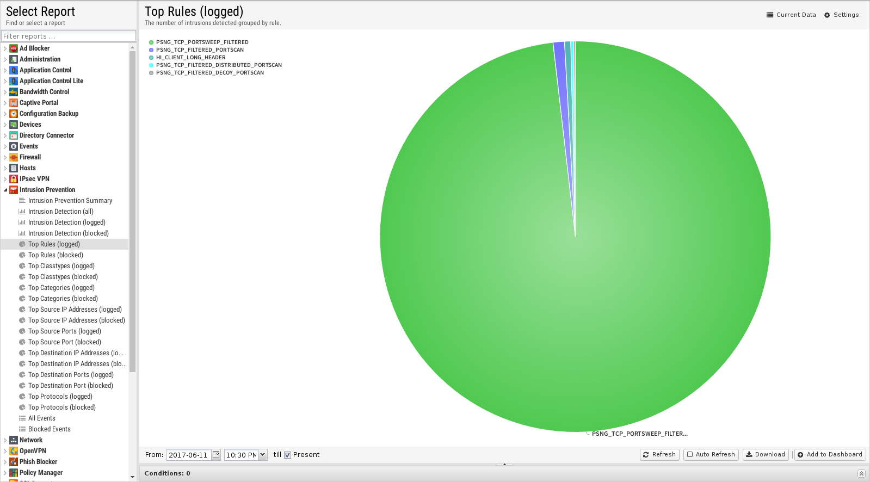Open Top Classtypes (logged) report
Viewport: 870px width, 482px height.
(61, 266)
